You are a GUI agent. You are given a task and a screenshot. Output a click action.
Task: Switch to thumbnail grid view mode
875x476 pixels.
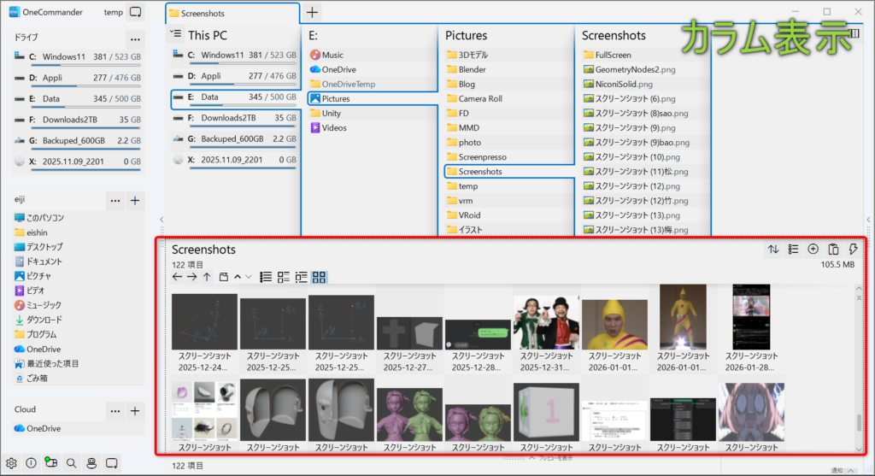coord(319,277)
